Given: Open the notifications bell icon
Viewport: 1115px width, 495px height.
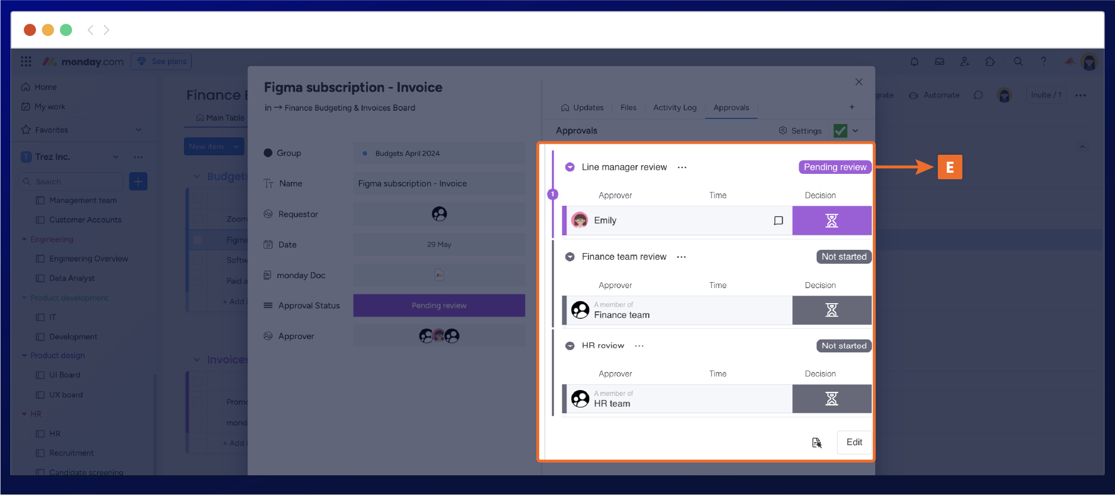Looking at the screenshot, I should point(914,61).
